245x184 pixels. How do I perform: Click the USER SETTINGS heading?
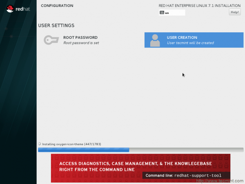[56, 25]
